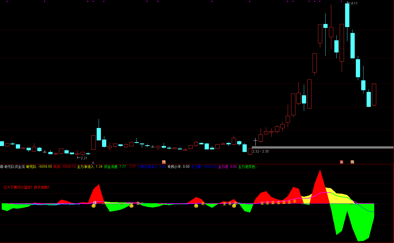394x243 pixels.
Task: Click the 主力净流入 readout label
Action: (x=90, y=167)
